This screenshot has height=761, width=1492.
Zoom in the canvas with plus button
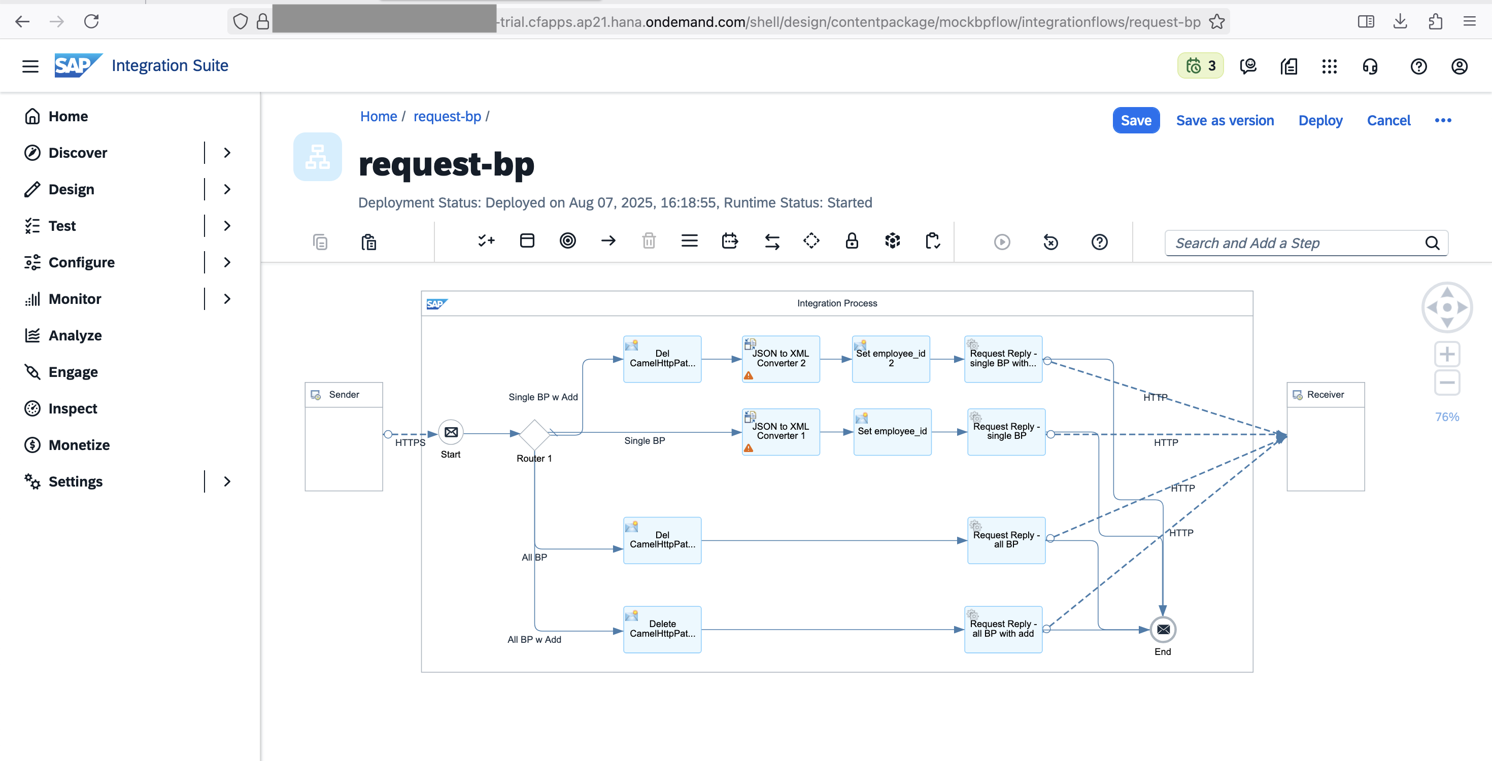tap(1446, 354)
